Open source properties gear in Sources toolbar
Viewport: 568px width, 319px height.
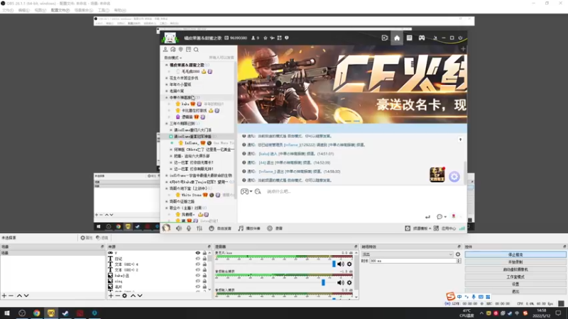click(125, 296)
